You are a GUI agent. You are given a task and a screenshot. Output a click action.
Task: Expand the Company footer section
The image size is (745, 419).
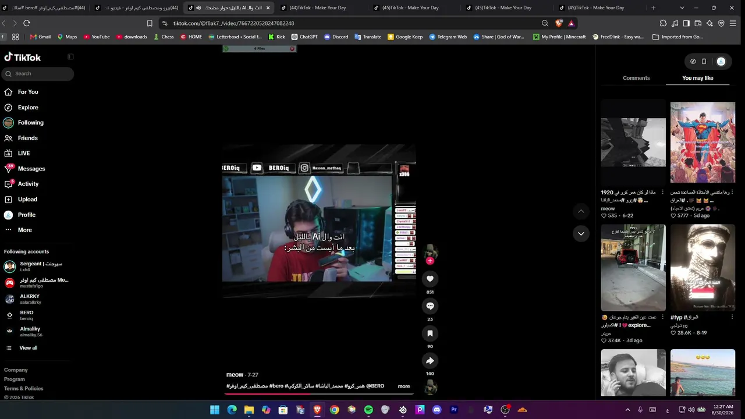pyautogui.click(x=16, y=370)
